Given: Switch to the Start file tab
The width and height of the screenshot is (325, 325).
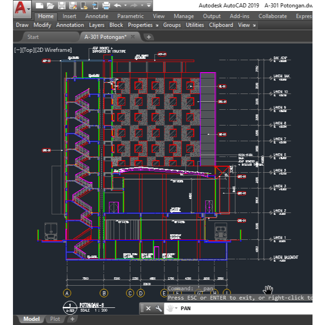Looking at the screenshot, I should click(x=33, y=37).
